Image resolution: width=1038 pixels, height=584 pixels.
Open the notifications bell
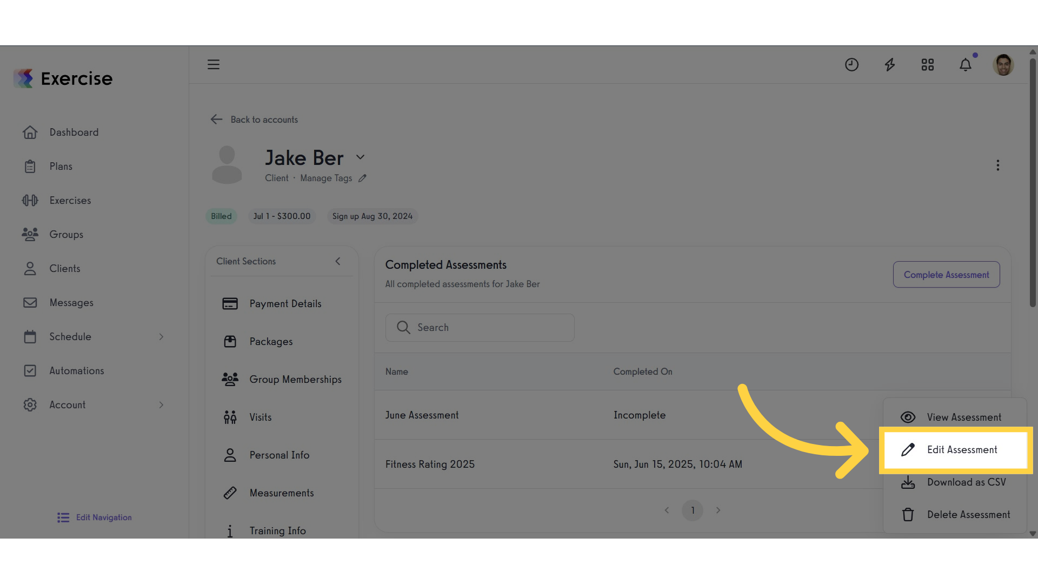click(x=966, y=65)
